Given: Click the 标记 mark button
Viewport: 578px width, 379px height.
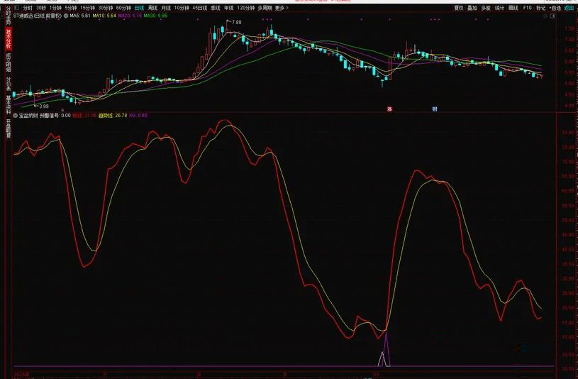Looking at the screenshot, I should [x=541, y=8].
